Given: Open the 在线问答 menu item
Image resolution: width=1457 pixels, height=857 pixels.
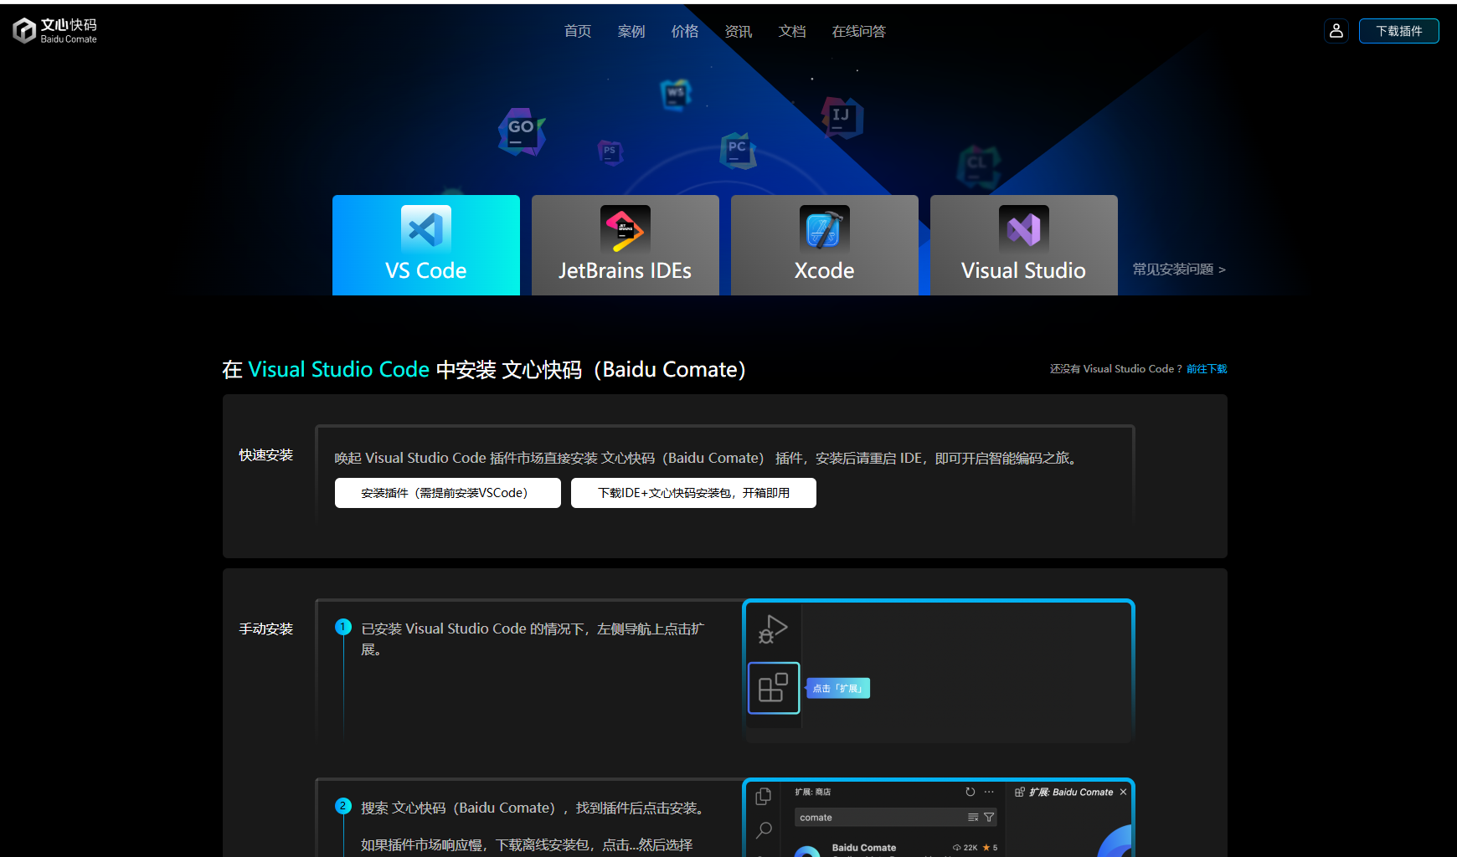Looking at the screenshot, I should click(x=858, y=31).
